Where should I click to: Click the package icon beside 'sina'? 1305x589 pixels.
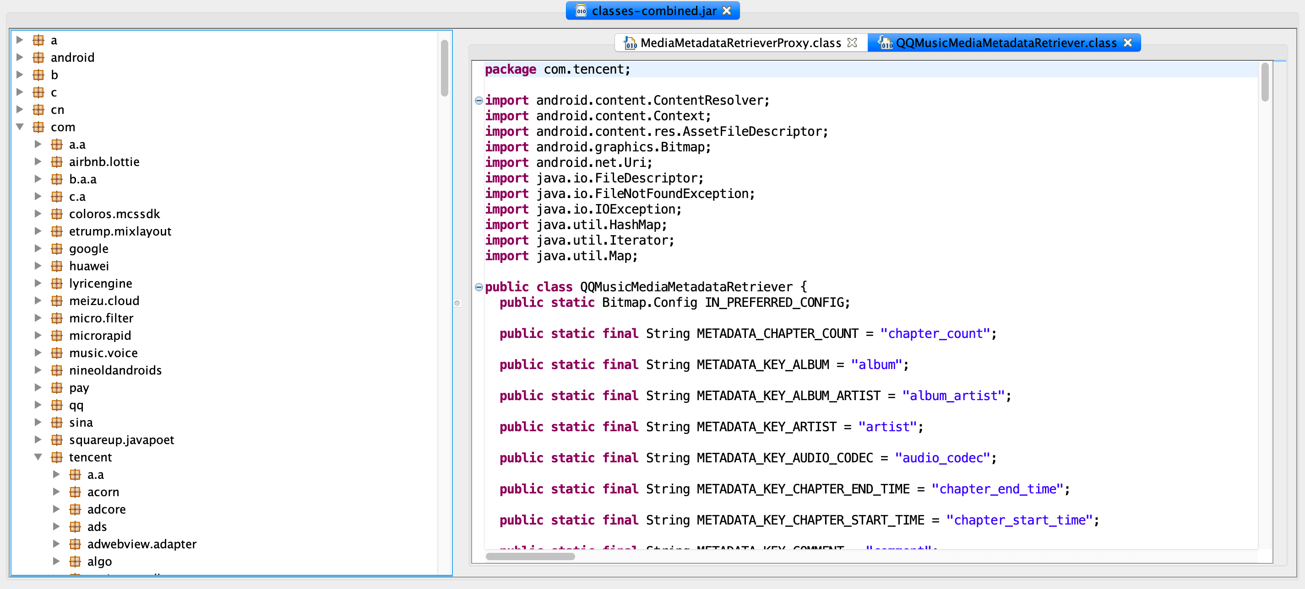coord(57,422)
